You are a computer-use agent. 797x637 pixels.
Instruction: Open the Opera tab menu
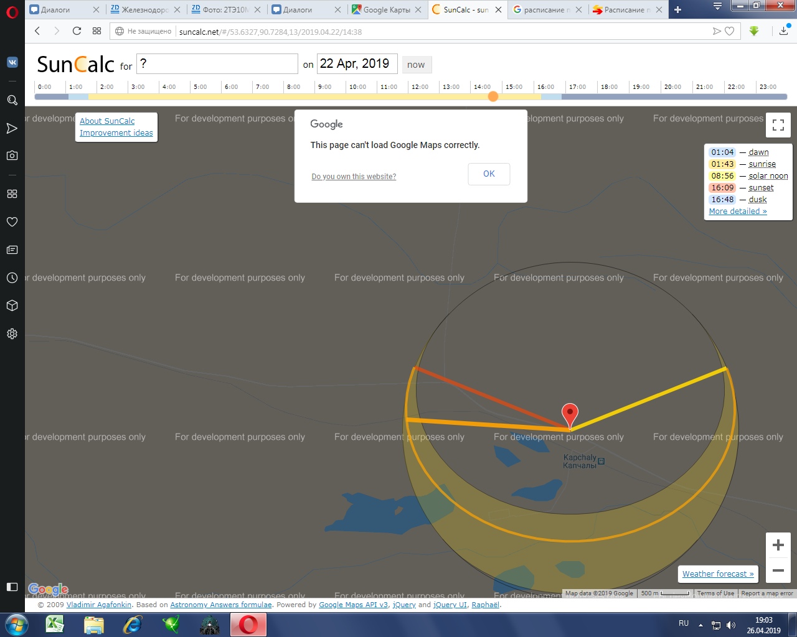click(717, 7)
